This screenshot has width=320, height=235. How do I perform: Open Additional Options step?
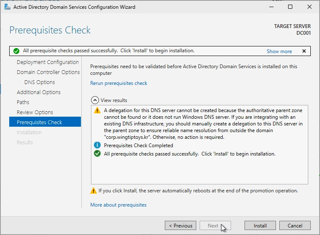point(39,92)
